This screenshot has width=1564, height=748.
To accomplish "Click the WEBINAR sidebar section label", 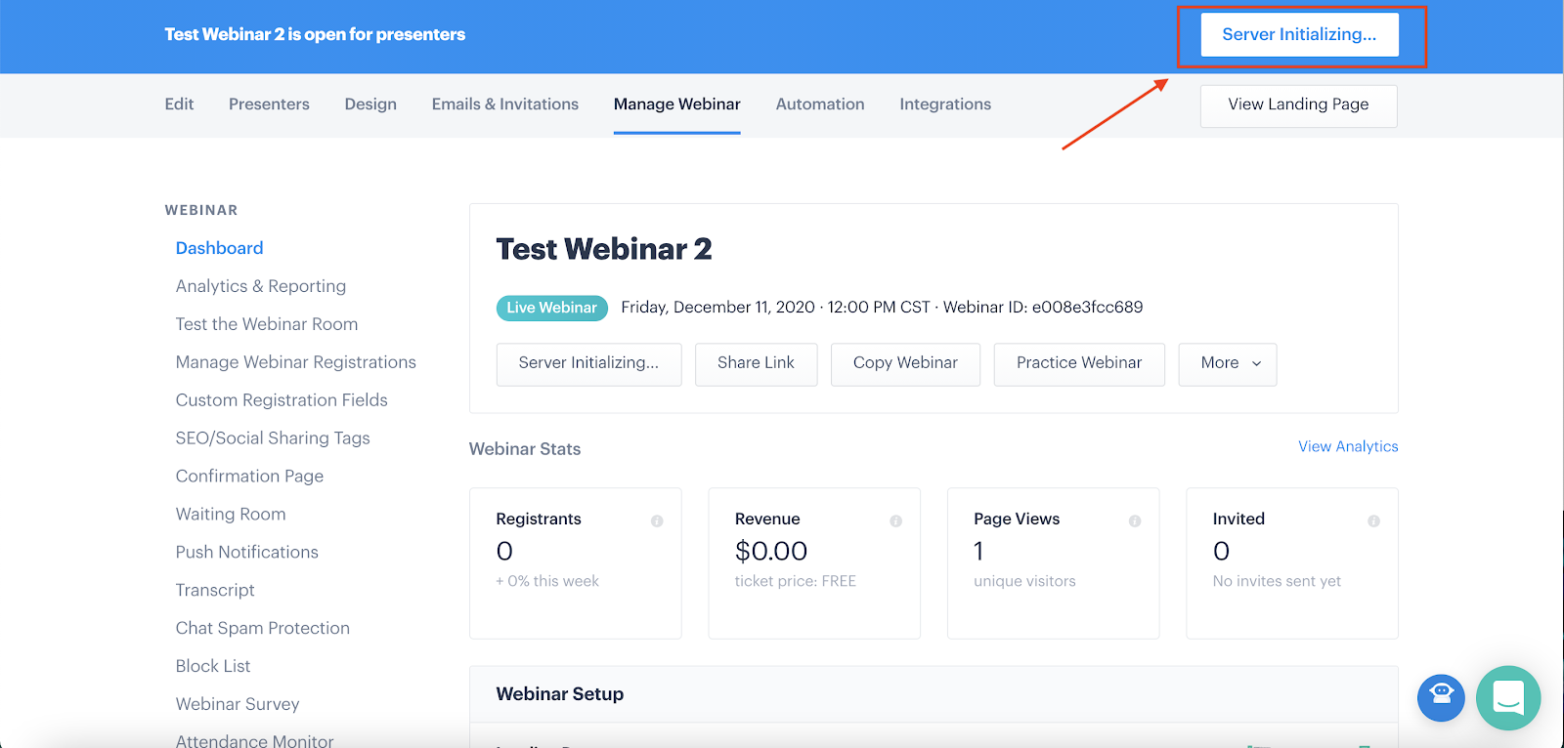I will 201,210.
